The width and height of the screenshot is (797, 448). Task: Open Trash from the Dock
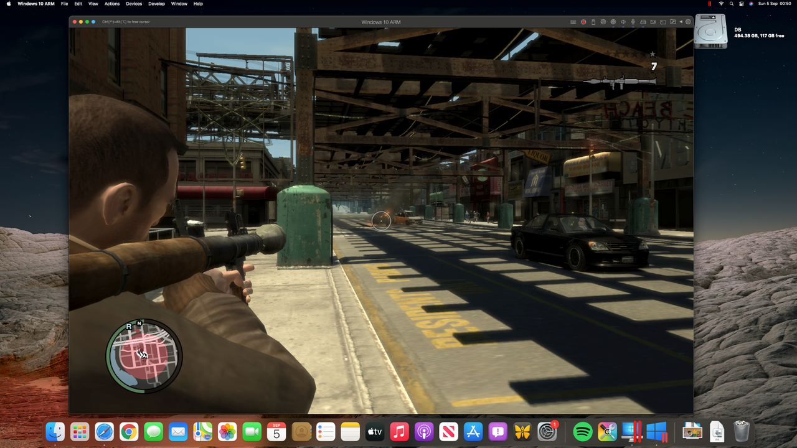click(742, 431)
